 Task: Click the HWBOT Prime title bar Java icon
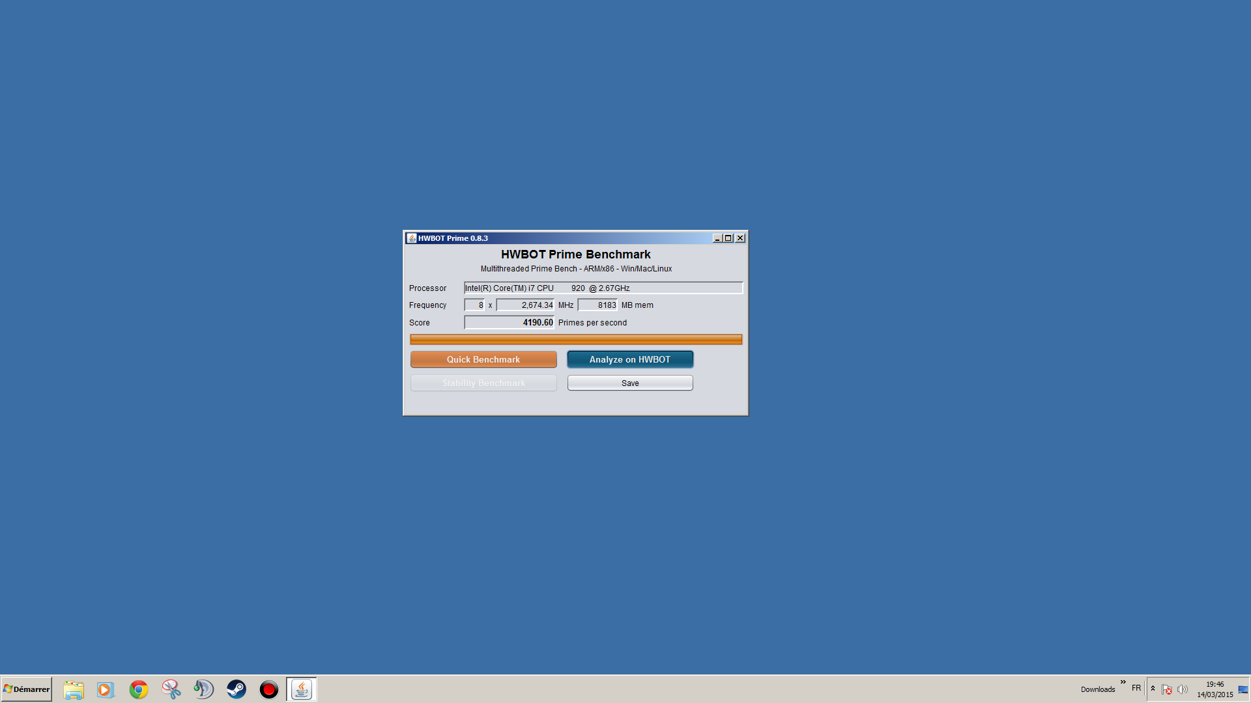411,238
